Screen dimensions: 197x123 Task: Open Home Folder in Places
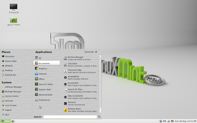coord(9,61)
